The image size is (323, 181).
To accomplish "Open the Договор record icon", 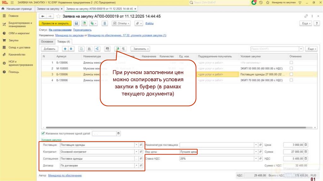I will point(141,165).
